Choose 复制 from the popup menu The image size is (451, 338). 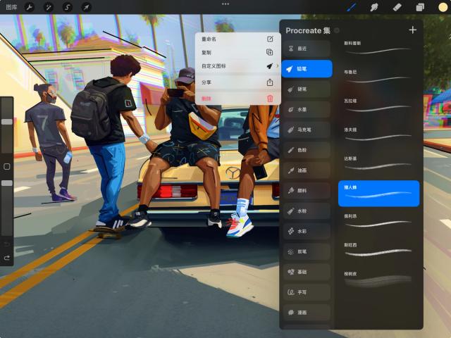point(238,52)
